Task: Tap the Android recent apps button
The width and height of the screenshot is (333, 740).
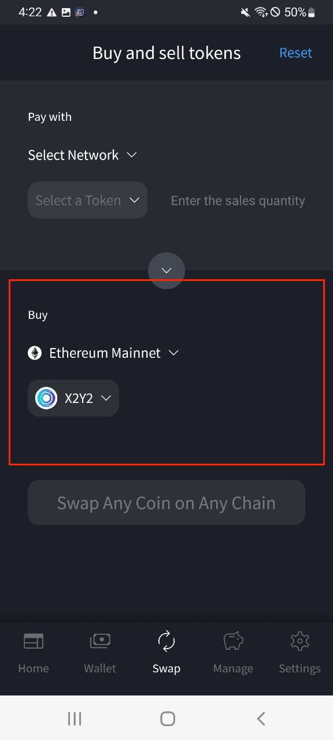Action: point(75,719)
